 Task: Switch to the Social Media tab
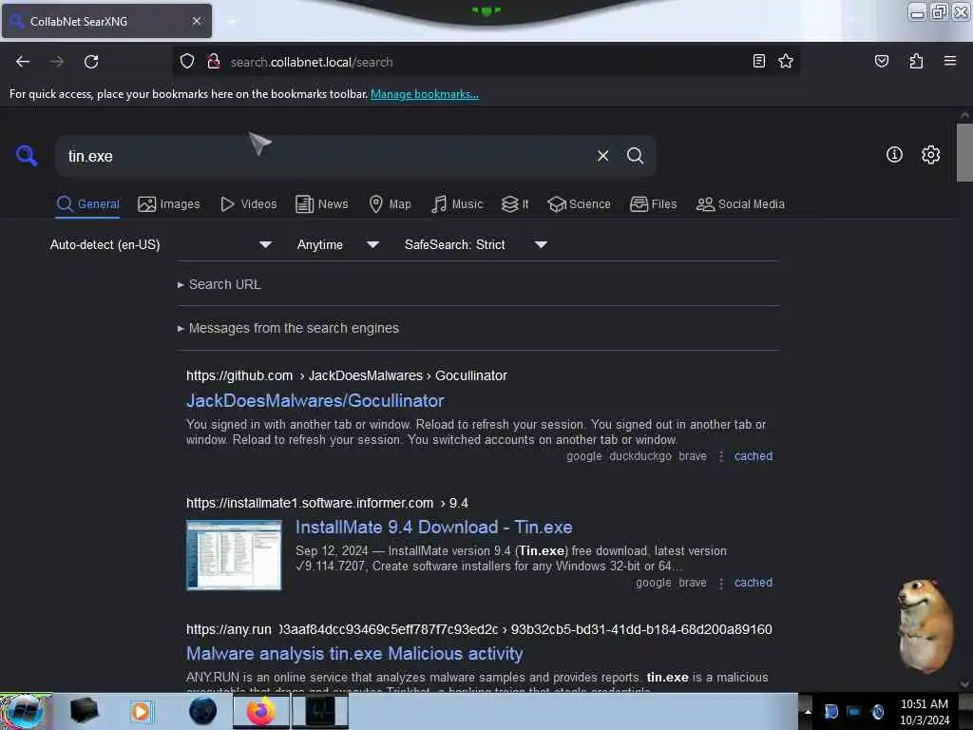coord(740,204)
